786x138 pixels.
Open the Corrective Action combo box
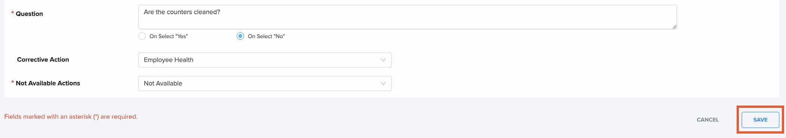tap(265, 60)
